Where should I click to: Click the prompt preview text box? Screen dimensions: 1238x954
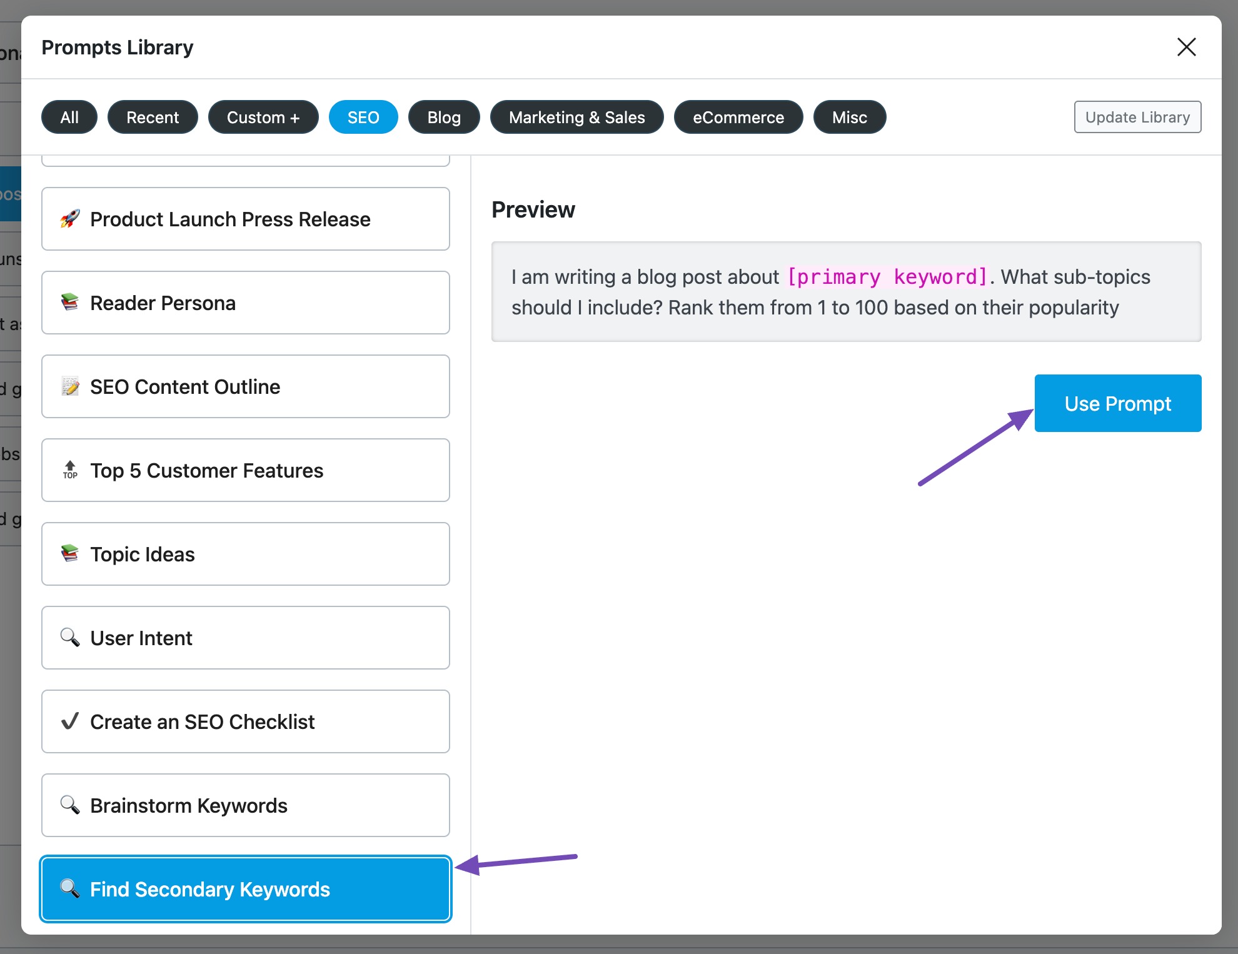(x=845, y=292)
